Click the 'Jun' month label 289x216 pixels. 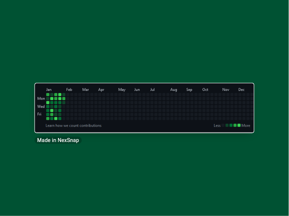point(137,89)
